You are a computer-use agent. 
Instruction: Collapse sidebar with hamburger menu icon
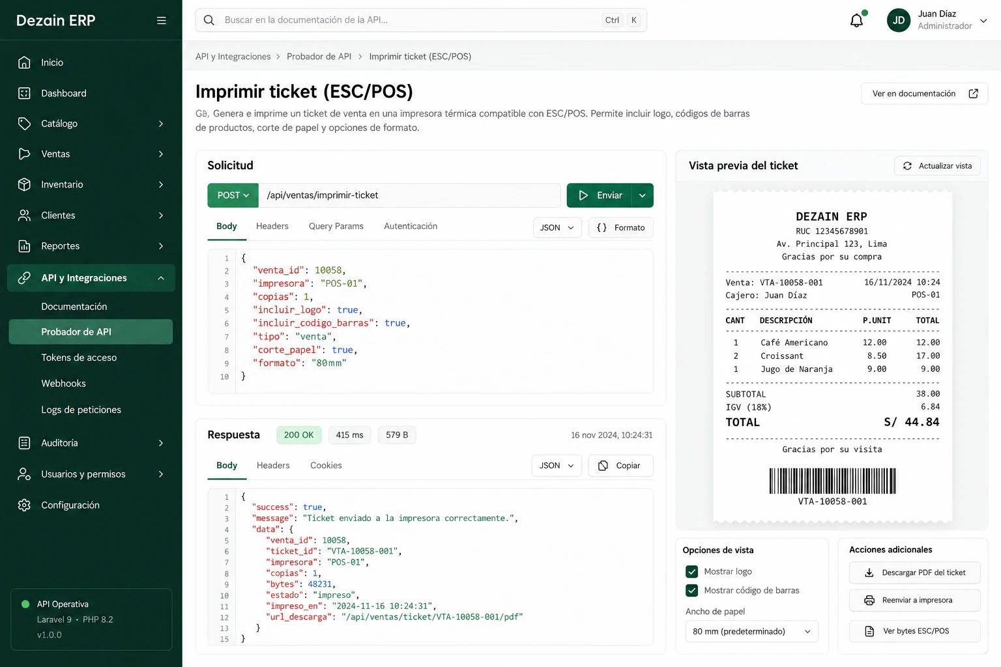pos(162,20)
